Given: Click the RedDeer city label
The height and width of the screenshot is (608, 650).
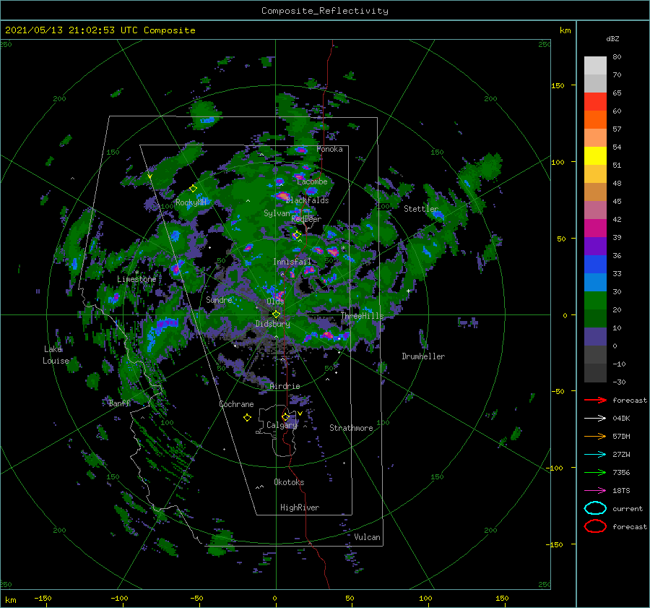Looking at the screenshot, I should pyautogui.click(x=306, y=219).
